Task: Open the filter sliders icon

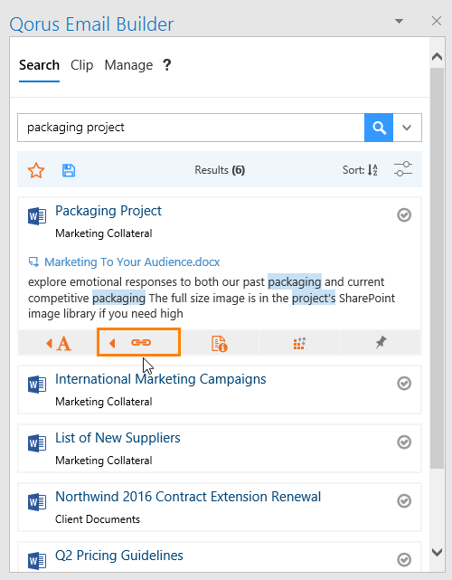Action: [403, 169]
